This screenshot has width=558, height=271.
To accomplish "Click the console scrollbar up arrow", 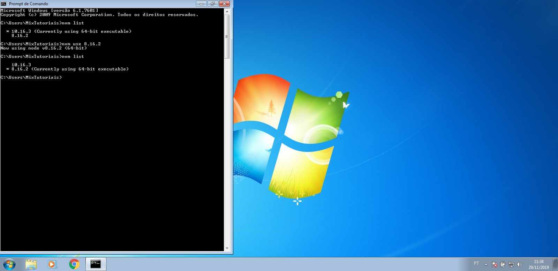I will [x=227, y=12].
